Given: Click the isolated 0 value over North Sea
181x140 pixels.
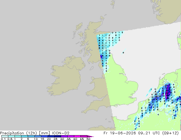Looking at the screenshot, I should (123, 53).
